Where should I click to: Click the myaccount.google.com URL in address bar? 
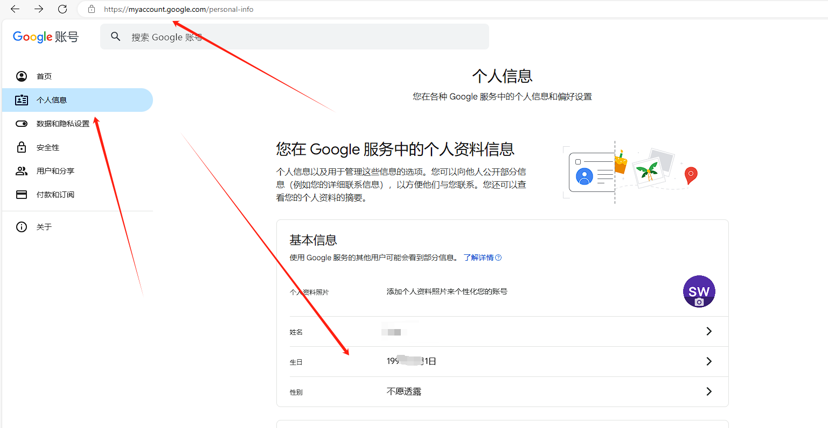click(178, 9)
